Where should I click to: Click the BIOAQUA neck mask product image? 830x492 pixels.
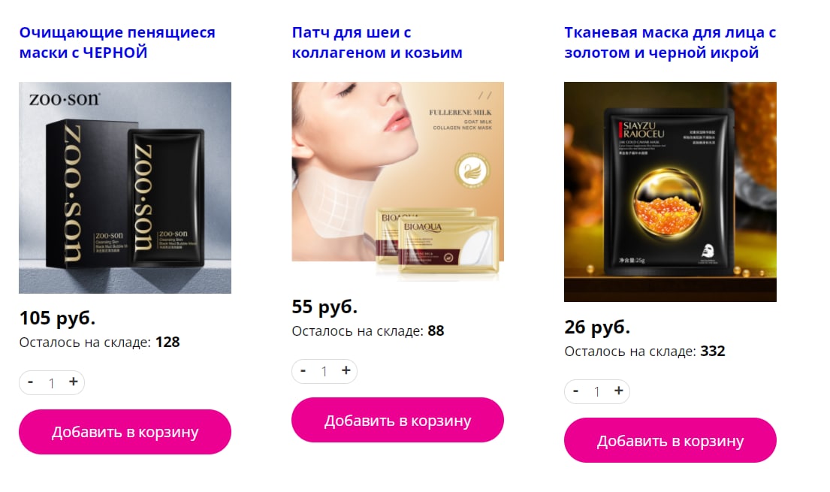pyautogui.click(x=397, y=182)
